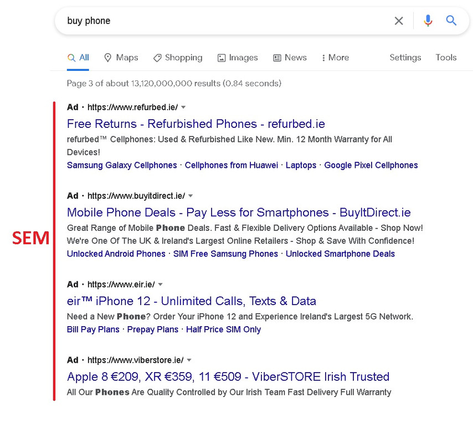Click the 'Need a New Phone?' eir description
Image resolution: width=473 pixels, height=443 pixels.
[240, 317]
